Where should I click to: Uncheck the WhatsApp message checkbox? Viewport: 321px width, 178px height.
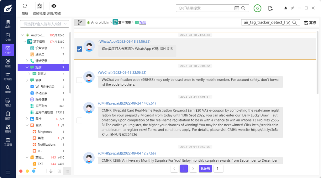tap(79, 49)
